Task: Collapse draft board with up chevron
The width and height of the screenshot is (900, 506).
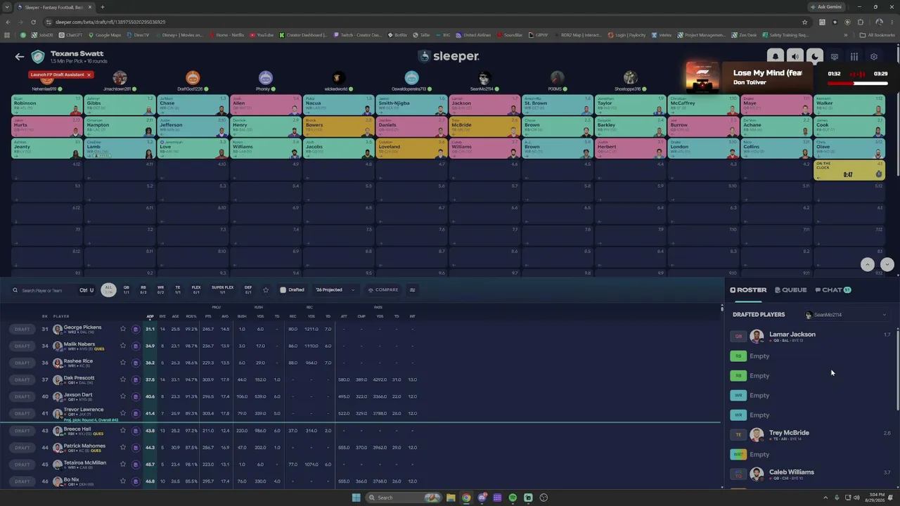Action: (x=868, y=264)
